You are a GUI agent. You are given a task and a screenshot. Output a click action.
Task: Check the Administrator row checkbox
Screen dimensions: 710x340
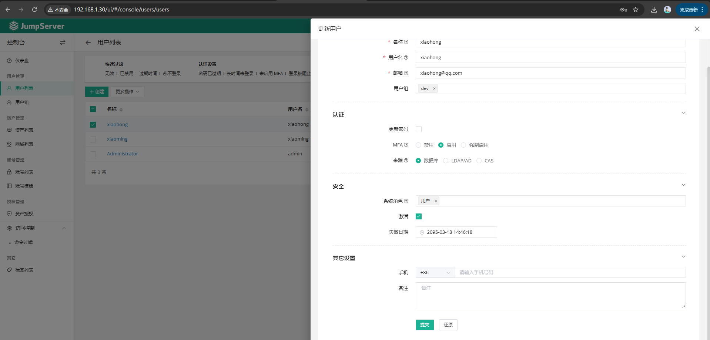pyautogui.click(x=93, y=154)
